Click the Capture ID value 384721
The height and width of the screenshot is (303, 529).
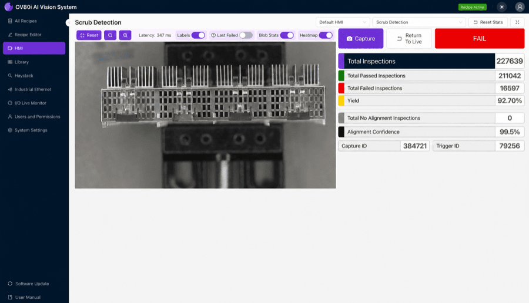coord(414,146)
